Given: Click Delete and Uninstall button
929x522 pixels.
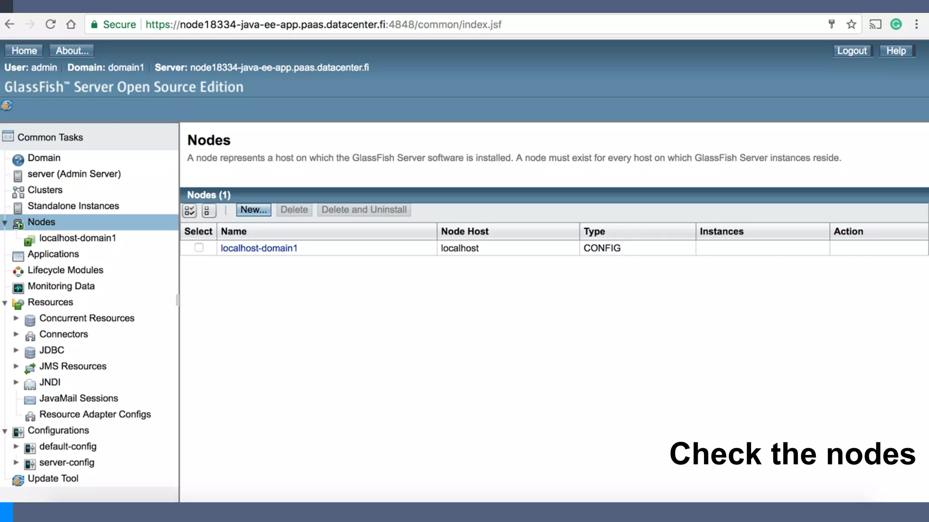Looking at the screenshot, I should click(x=364, y=210).
